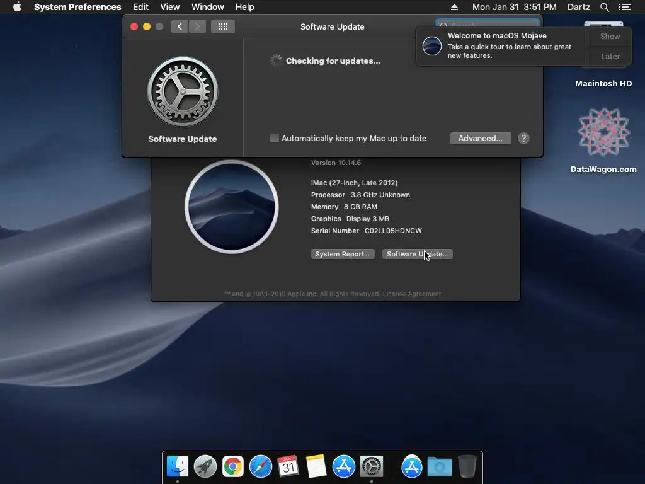
Task: Click Later on Mojave notification
Action: pyautogui.click(x=610, y=56)
